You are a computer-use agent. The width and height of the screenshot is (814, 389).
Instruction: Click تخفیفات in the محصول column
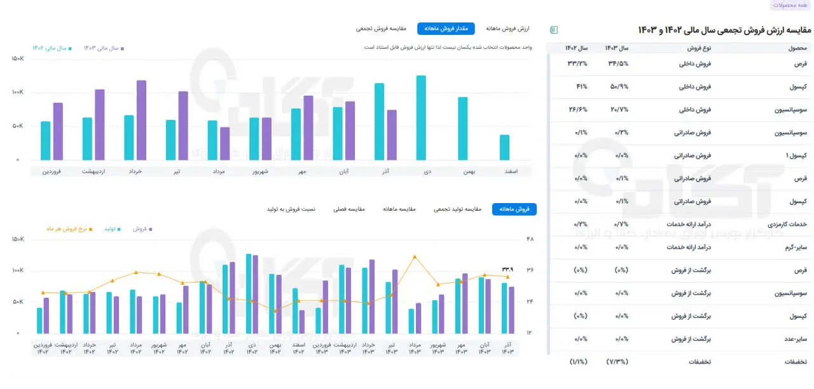click(x=797, y=362)
